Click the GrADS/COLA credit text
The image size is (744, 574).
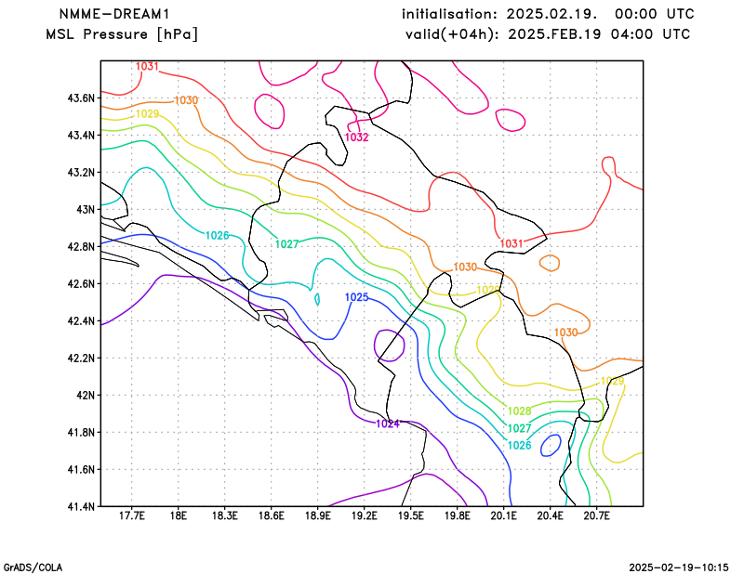33,567
